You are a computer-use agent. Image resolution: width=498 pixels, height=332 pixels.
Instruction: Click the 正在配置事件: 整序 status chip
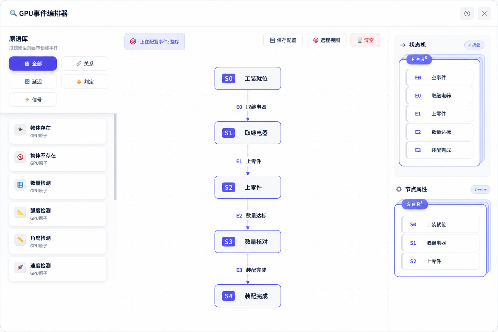click(x=155, y=41)
